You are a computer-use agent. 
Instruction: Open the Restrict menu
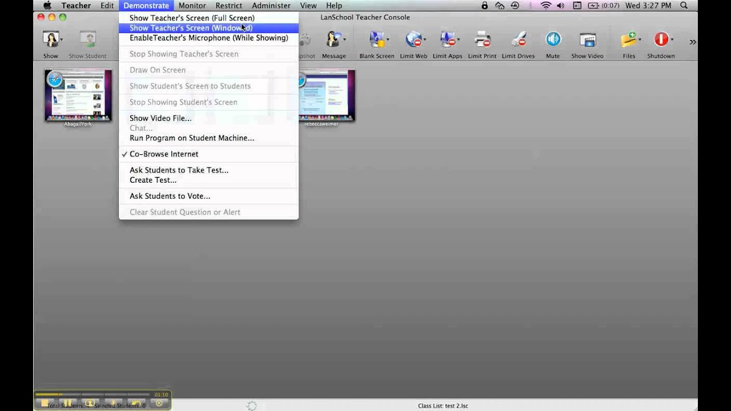click(228, 5)
